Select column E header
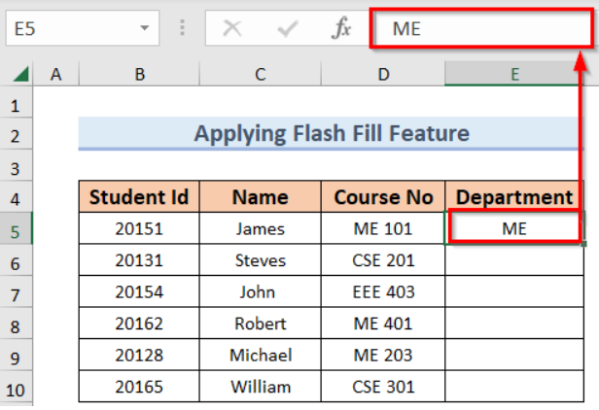Viewport: 599px width, 410px height. click(514, 74)
